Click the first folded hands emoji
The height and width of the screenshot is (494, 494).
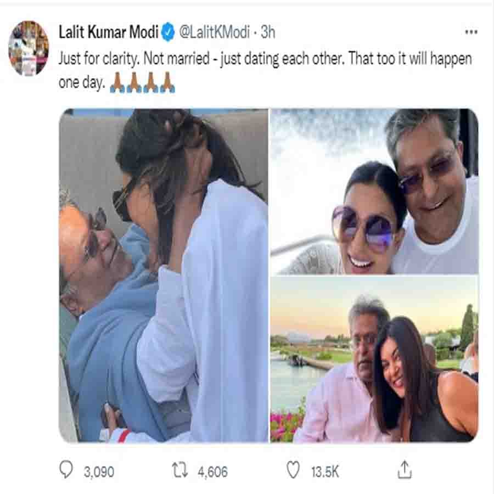[x=117, y=83]
